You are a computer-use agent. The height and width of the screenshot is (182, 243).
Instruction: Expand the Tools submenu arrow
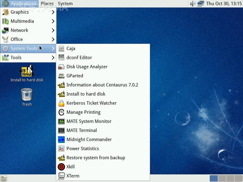coord(53,58)
